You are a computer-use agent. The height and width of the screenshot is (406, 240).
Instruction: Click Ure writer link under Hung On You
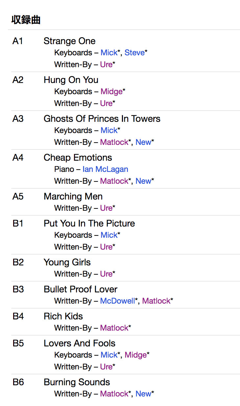pyautogui.click(x=106, y=103)
